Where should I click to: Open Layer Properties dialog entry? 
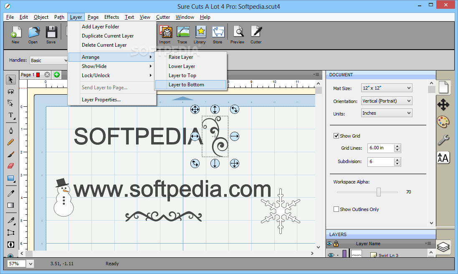tap(111, 100)
